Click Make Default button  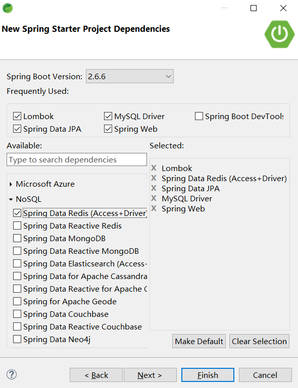click(199, 341)
